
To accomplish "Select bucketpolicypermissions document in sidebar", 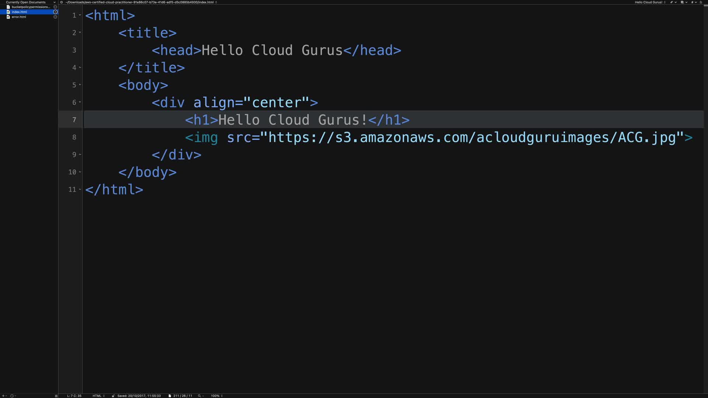I will 30,7.
